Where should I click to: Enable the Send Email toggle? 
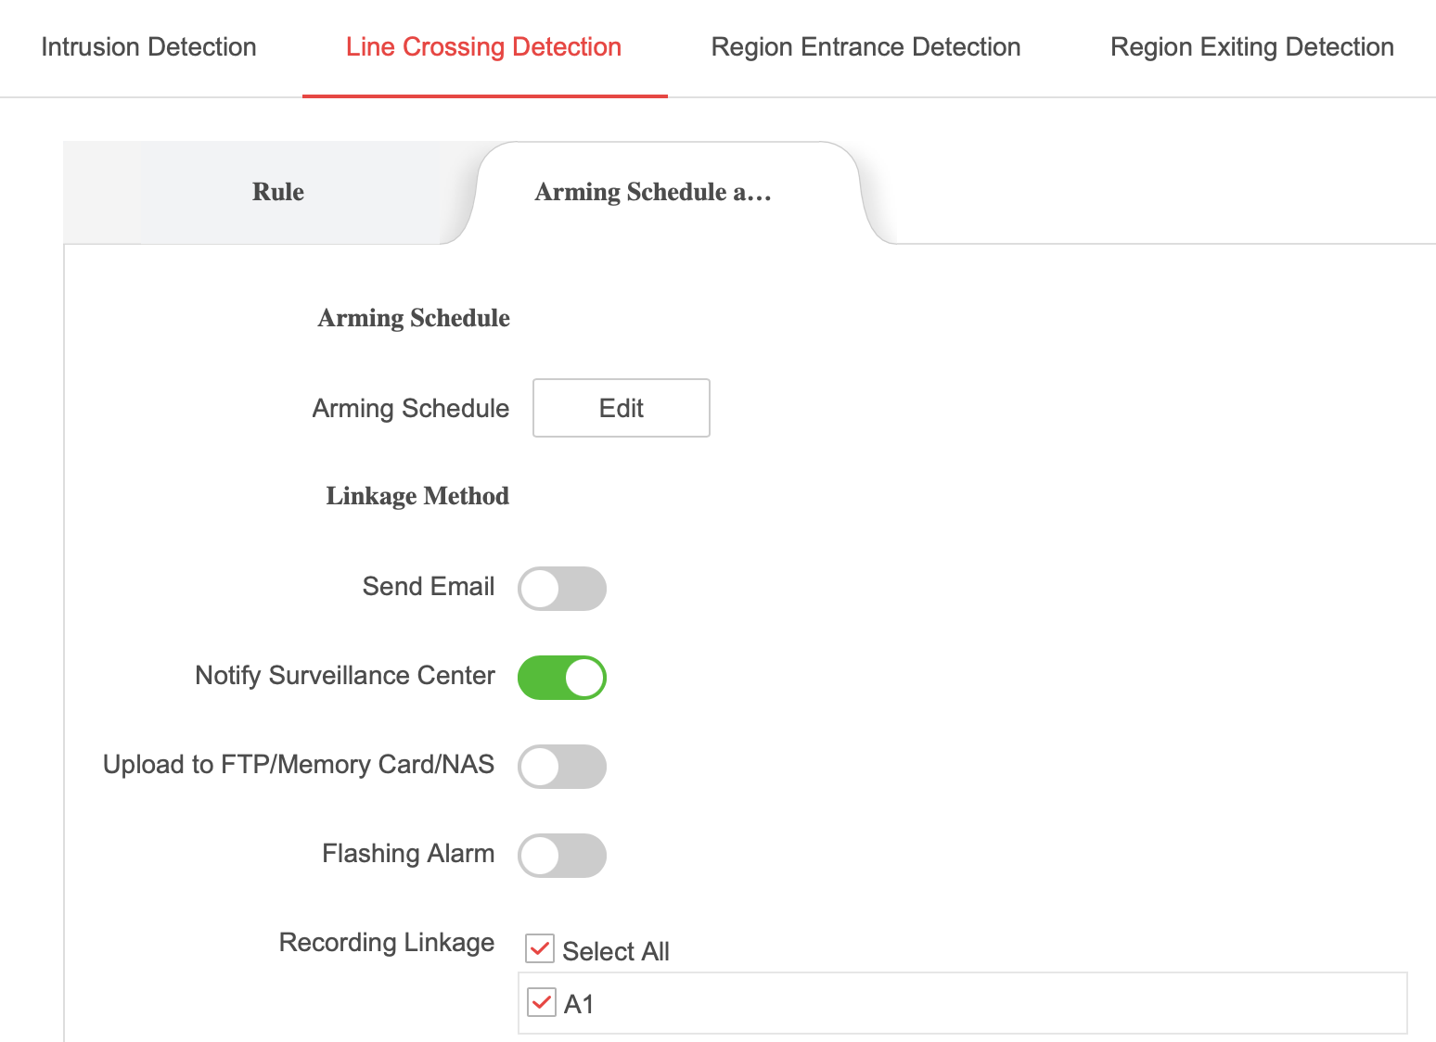point(561,589)
